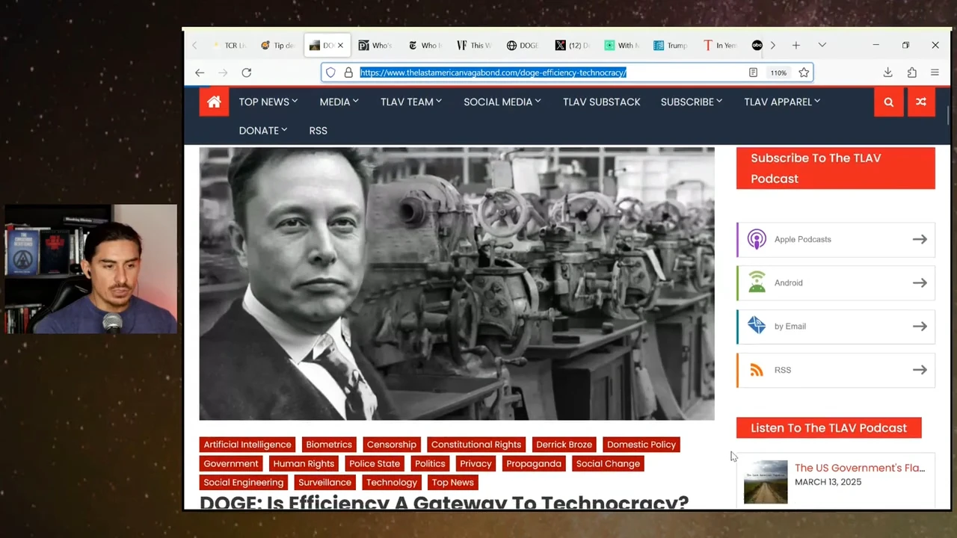
Task: Follow the arrow on by Email row
Action: (920, 327)
